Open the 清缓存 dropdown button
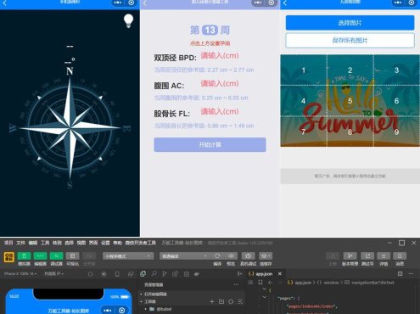 (266, 256)
